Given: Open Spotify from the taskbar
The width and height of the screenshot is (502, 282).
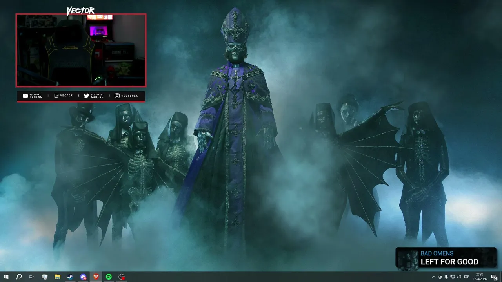Looking at the screenshot, I should 109,277.
